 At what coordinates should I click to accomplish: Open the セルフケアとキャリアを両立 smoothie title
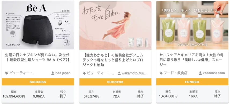[191, 60]
